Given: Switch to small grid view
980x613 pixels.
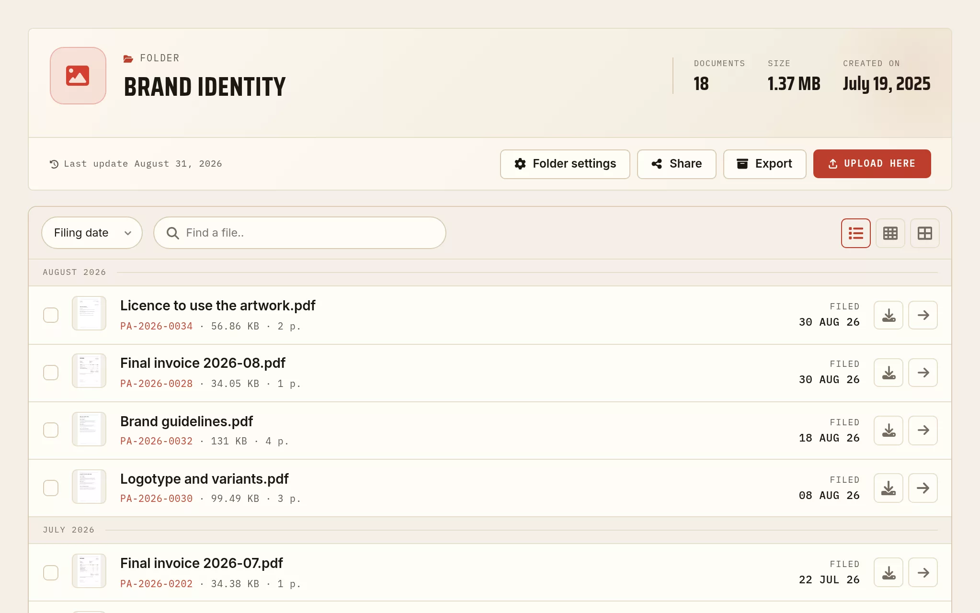Looking at the screenshot, I should (x=890, y=233).
